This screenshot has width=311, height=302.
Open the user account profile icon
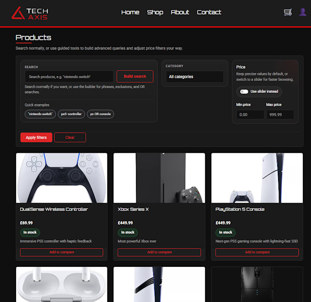302,12
